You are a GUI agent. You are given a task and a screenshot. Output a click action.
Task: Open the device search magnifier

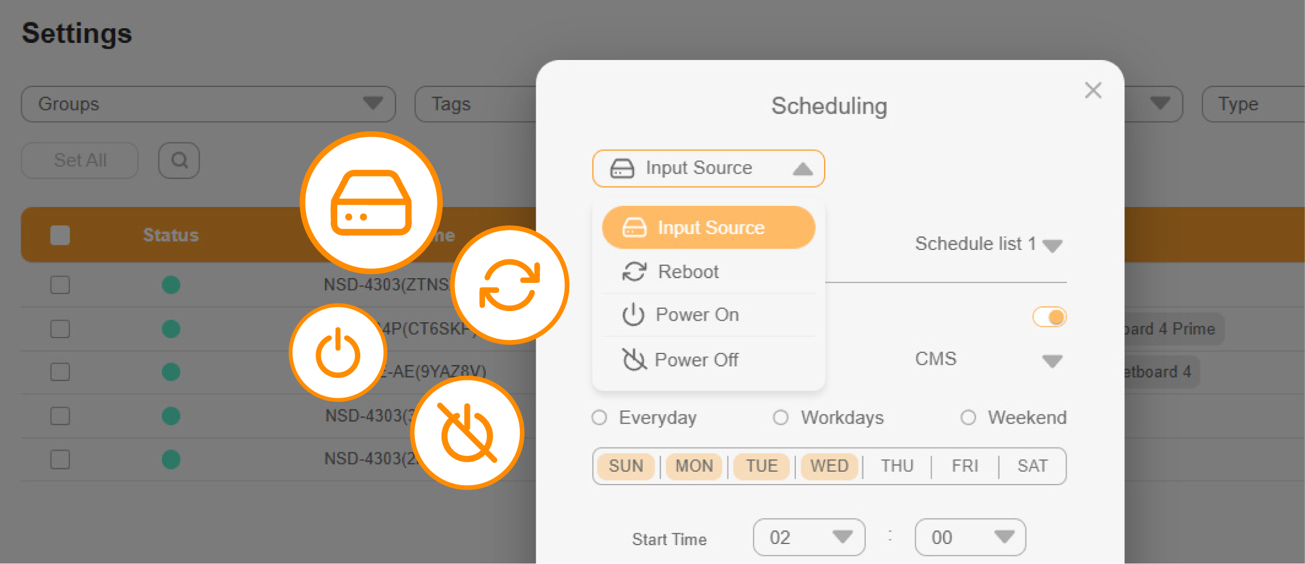pyautogui.click(x=178, y=160)
